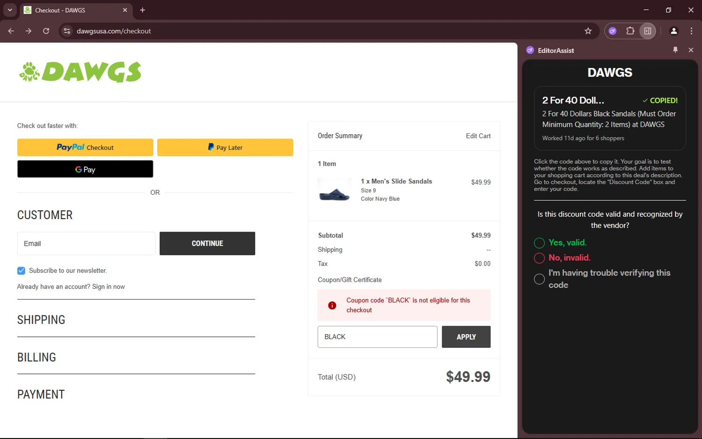Open the tab search dropdown arrow

pos(10,10)
